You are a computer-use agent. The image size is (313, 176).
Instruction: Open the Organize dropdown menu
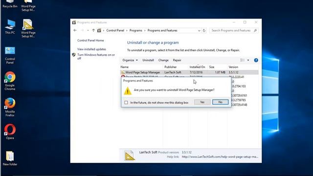click(130, 60)
